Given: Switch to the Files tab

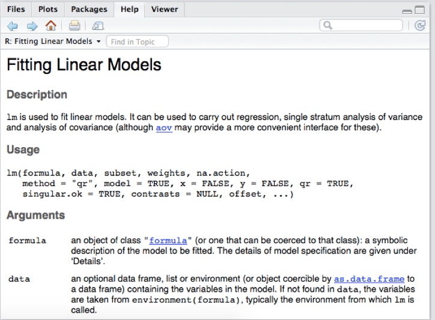Looking at the screenshot, I should coord(16,9).
